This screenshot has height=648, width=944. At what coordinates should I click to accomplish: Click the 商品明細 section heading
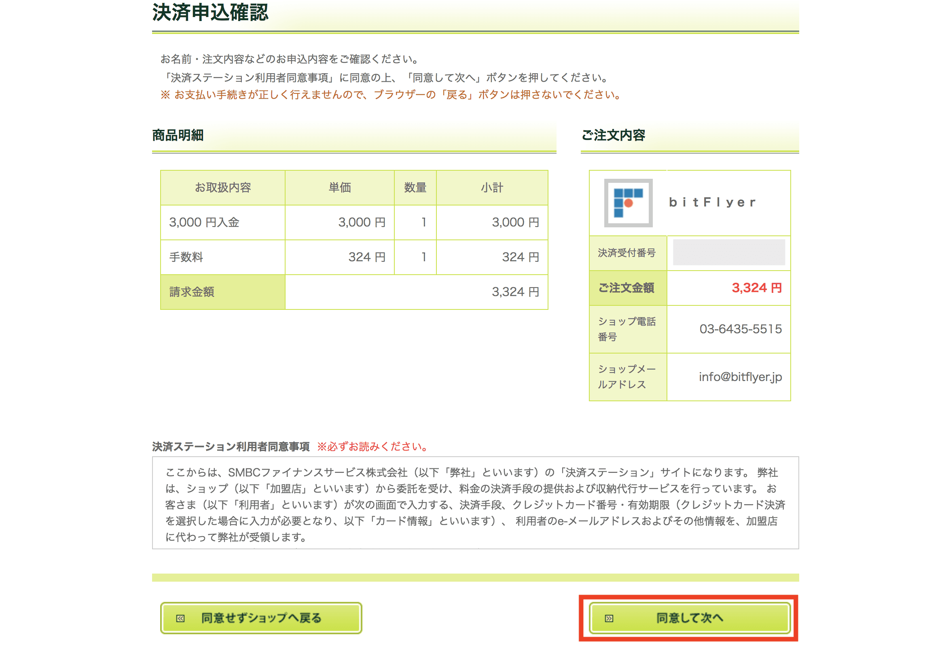[178, 135]
